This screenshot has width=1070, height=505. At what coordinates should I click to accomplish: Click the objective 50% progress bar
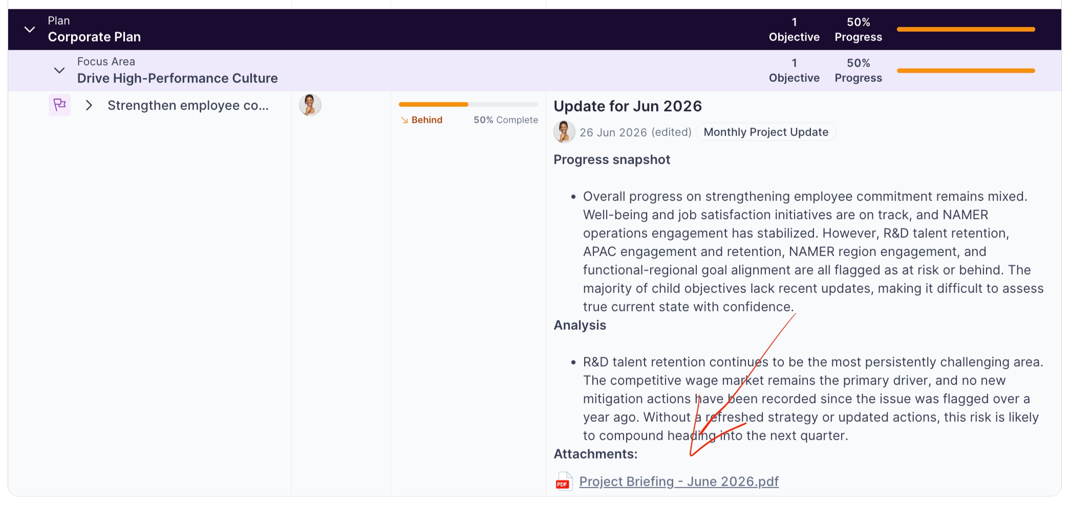click(468, 104)
